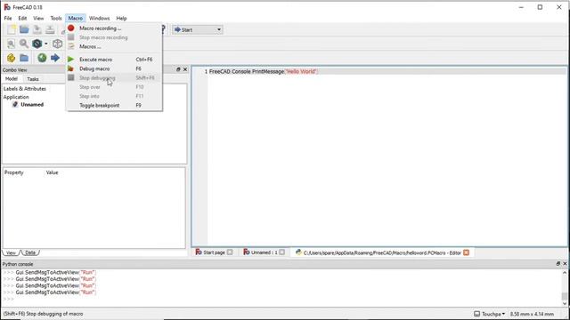Open the Start workbench selector dropdown
The height and width of the screenshot is (320, 570).
pyautogui.click(x=198, y=29)
